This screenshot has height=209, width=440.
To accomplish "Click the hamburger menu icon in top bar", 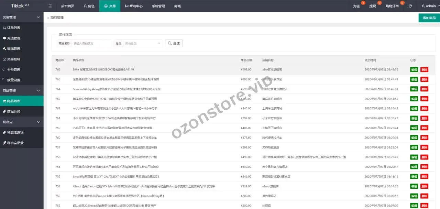I will pyautogui.click(x=50, y=6).
